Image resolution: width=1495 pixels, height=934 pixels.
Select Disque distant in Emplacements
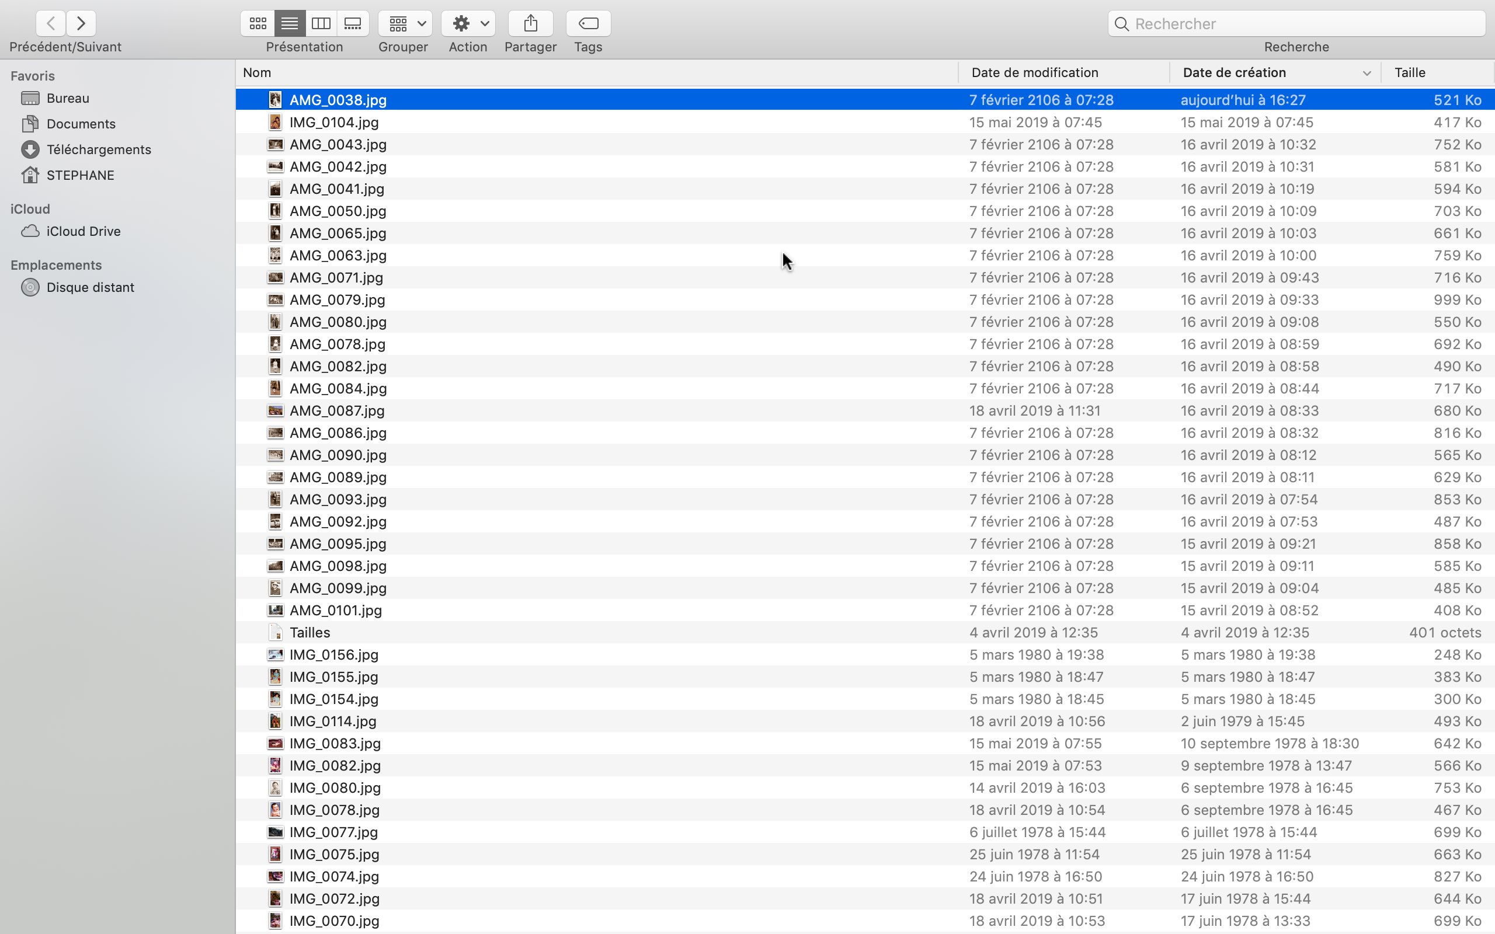90,287
